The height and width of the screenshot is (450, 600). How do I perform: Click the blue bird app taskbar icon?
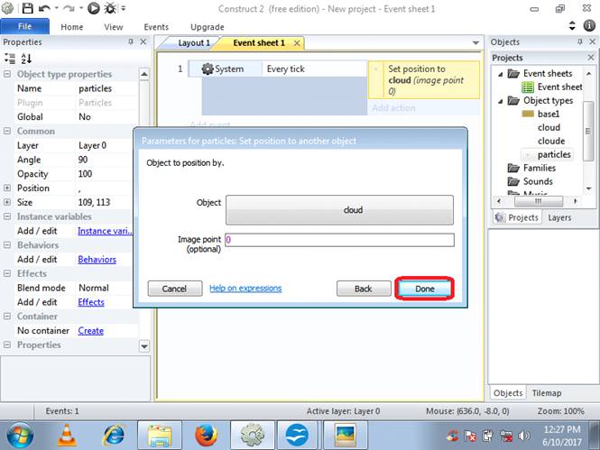point(298,435)
